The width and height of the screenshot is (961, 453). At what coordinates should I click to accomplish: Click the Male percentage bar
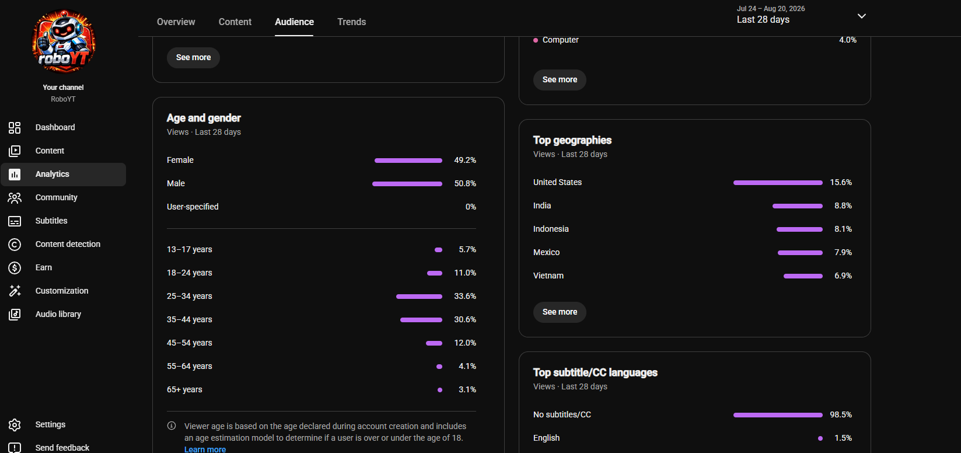point(407,184)
